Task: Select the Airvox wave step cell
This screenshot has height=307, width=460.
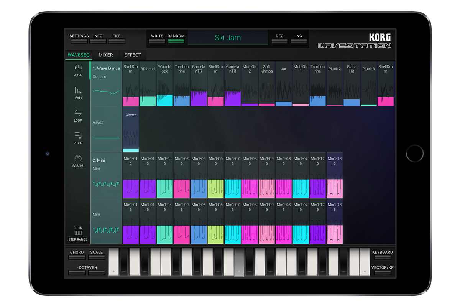Action: click(131, 130)
